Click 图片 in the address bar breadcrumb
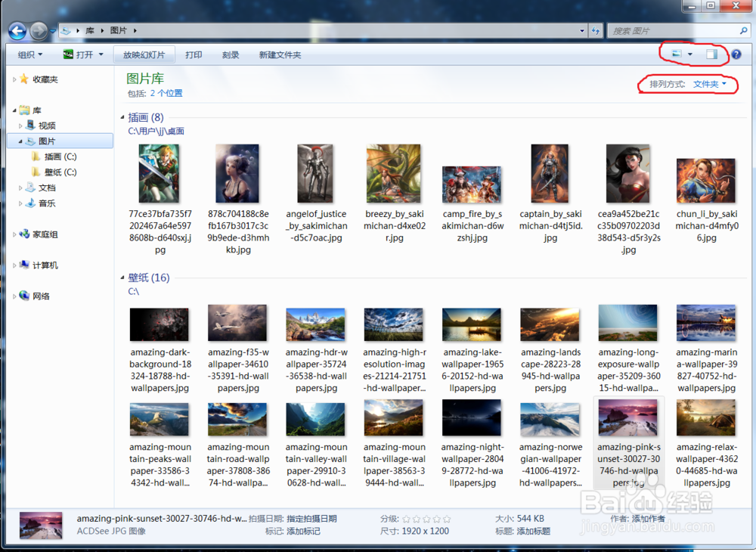 click(119, 31)
